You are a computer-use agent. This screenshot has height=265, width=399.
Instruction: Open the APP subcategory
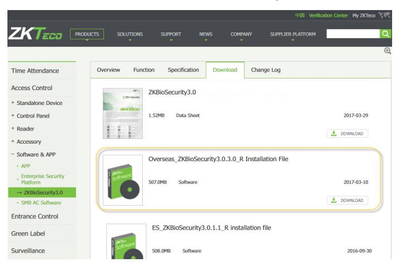click(x=25, y=166)
